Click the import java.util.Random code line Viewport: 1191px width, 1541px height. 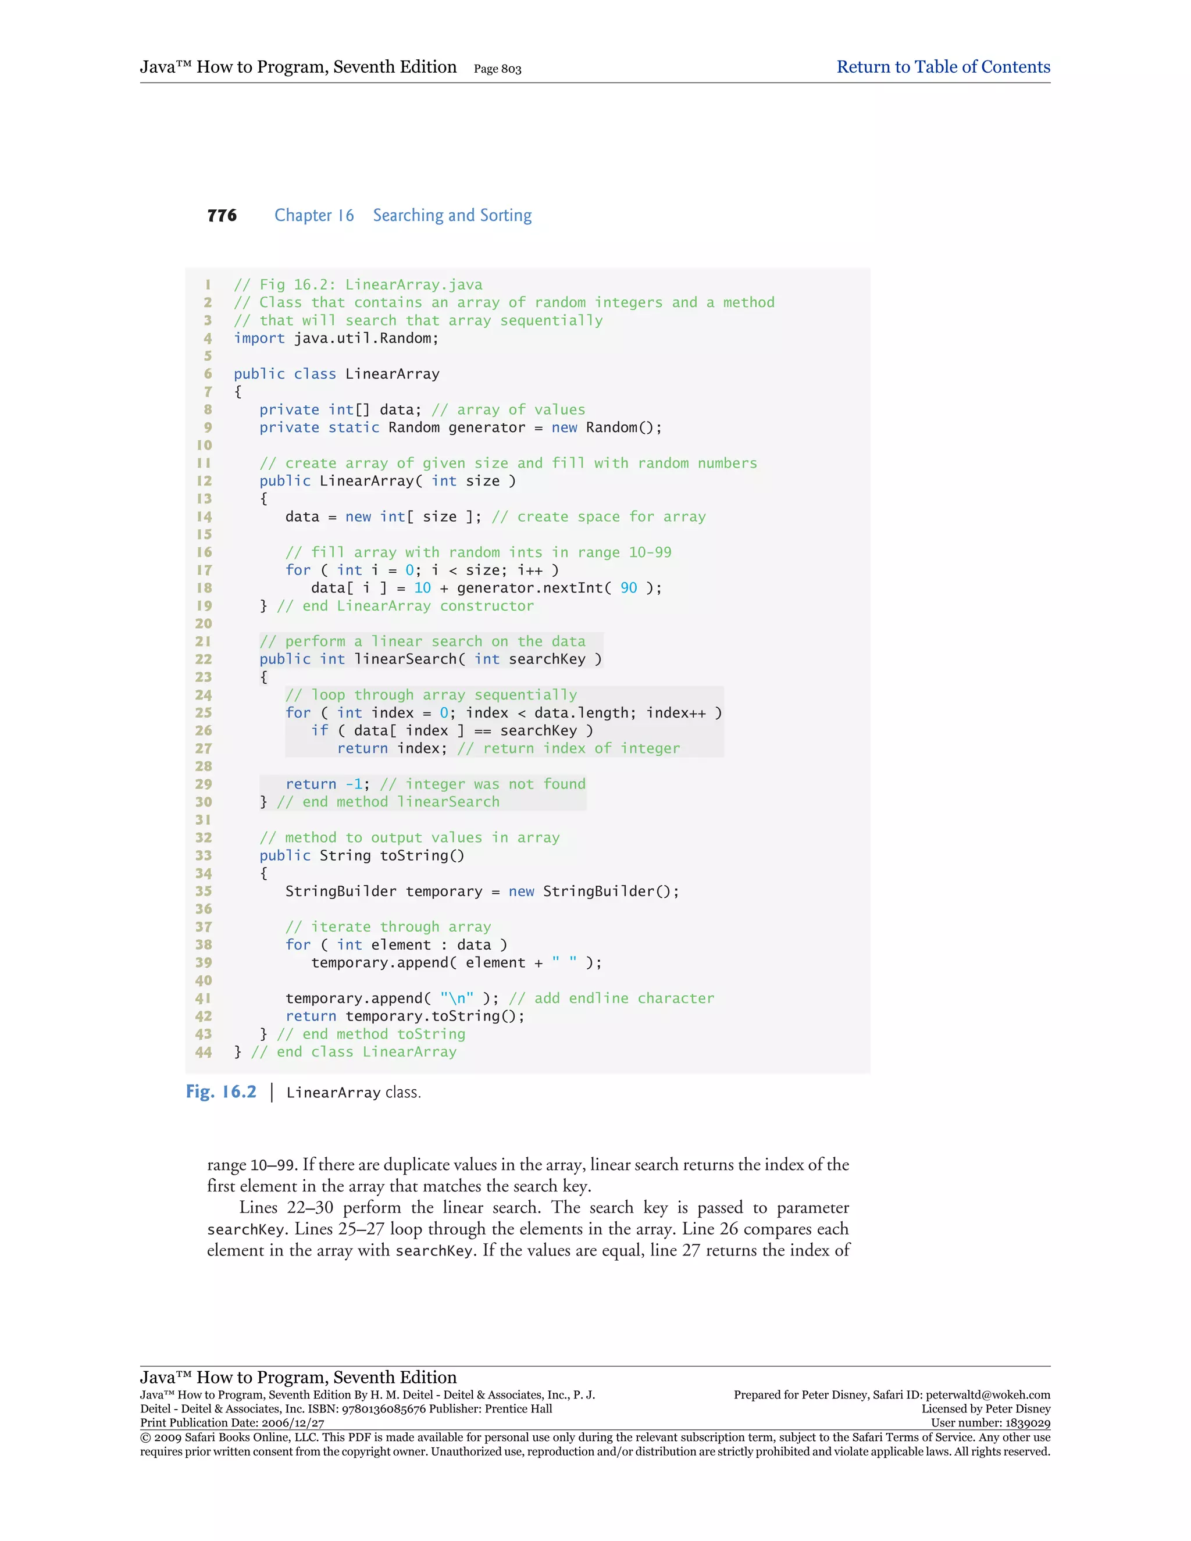336,338
